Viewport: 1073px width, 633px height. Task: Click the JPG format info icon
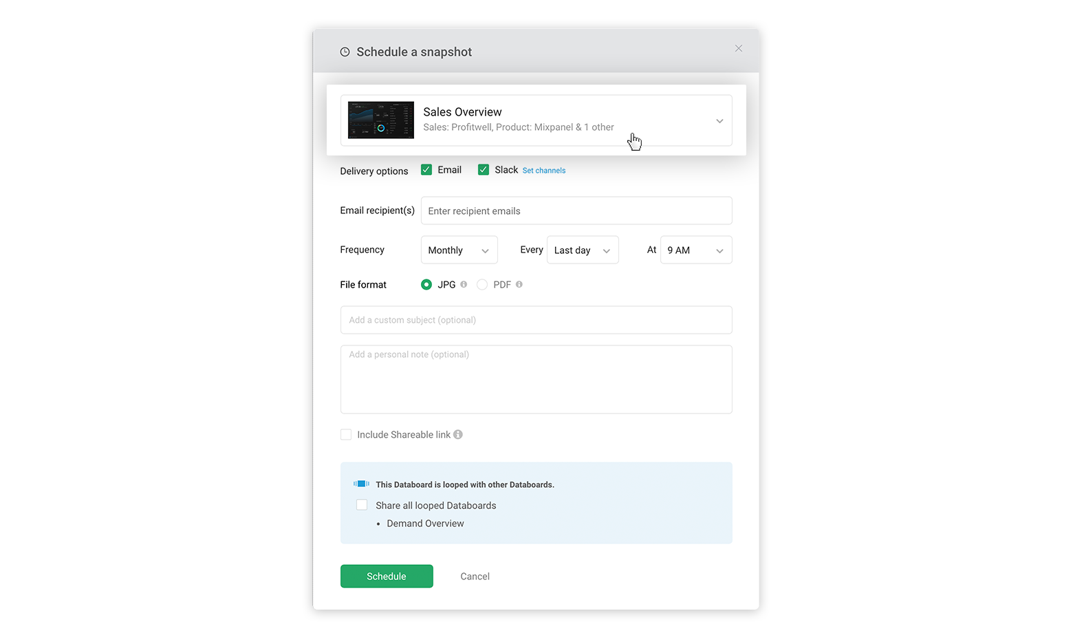pyautogui.click(x=464, y=284)
